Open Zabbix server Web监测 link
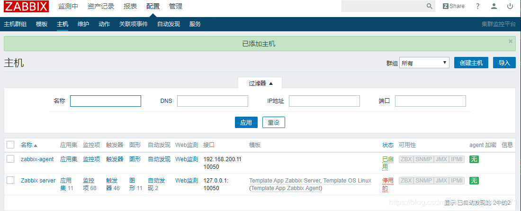 tap(187, 180)
